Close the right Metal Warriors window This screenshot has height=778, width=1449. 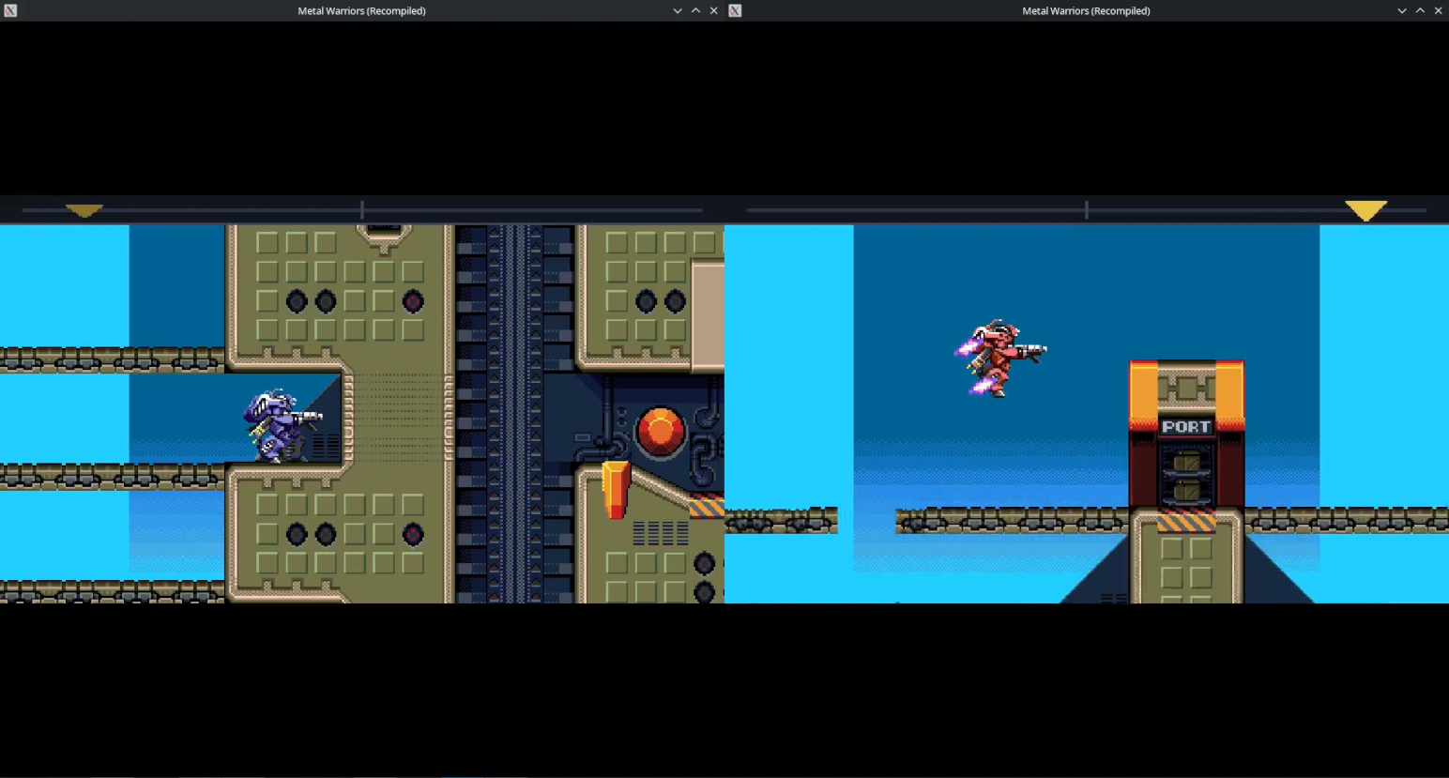pyautogui.click(x=1439, y=10)
